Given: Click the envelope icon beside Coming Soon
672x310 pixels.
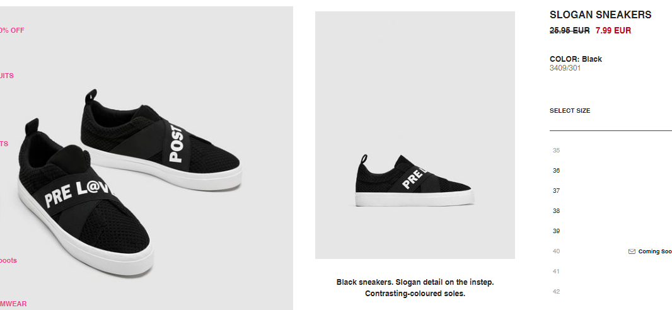Looking at the screenshot, I should pyautogui.click(x=631, y=251).
